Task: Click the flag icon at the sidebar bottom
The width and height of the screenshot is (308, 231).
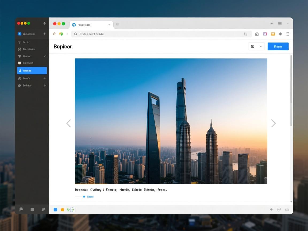Action: 21,209
